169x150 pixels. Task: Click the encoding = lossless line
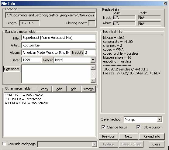tap(117, 61)
